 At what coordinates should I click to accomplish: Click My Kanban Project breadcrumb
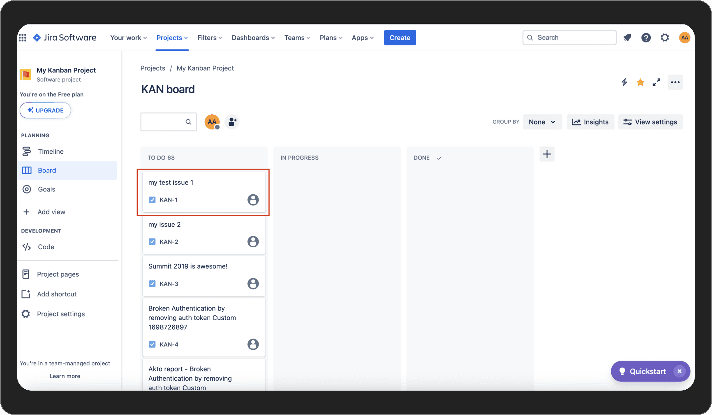[x=205, y=68]
